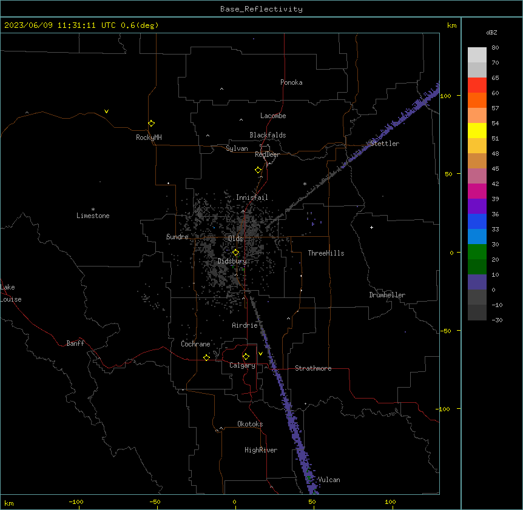The width and height of the screenshot is (523, 510).
Task: Click the -100 tick on bottom axis
Action: coord(76,502)
